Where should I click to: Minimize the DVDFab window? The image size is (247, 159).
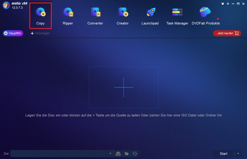point(233,4)
